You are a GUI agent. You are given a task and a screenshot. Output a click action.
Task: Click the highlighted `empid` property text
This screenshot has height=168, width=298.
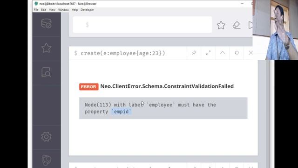point(121,112)
